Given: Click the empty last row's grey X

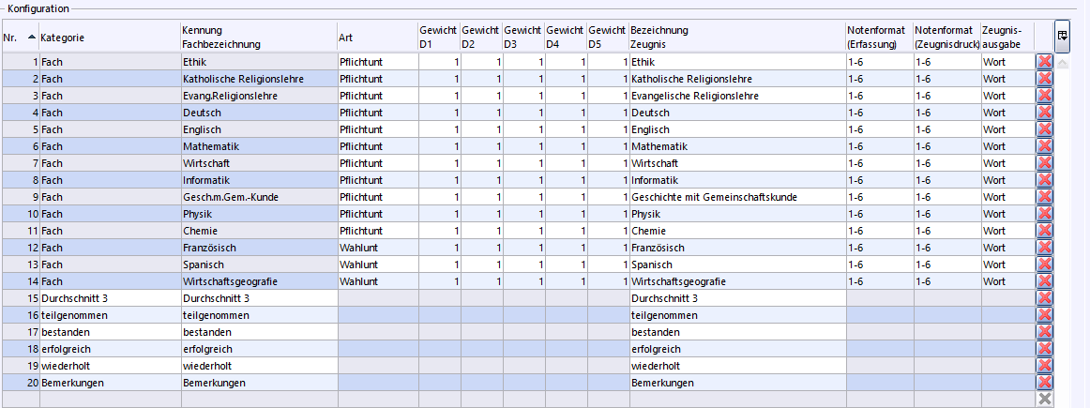Looking at the screenshot, I should (1043, 399).
